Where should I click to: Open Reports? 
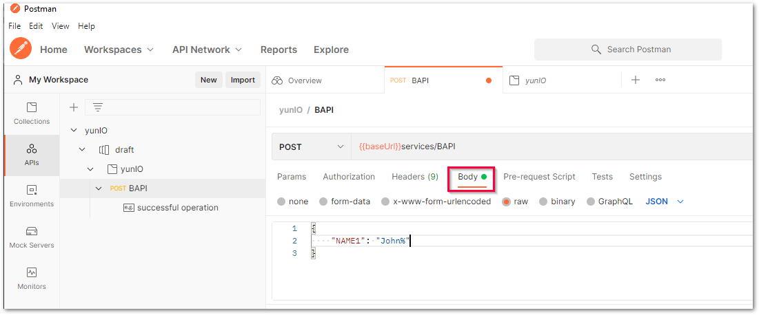tap(279, 50)
